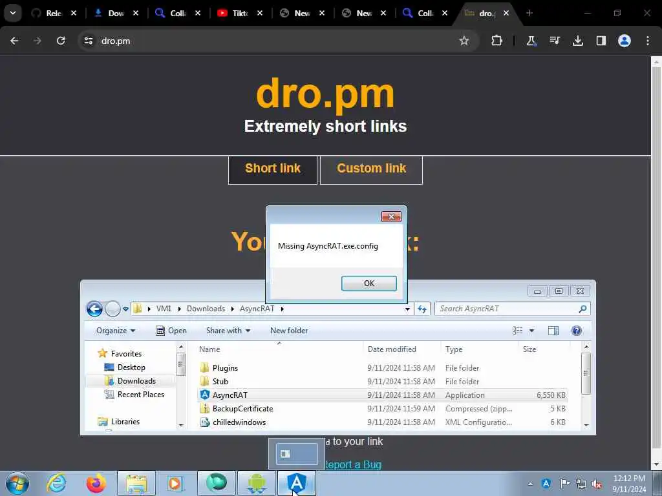This screenshot has height=496, width=662.
Task: Open Windows Explorer taskbar icon
Action: tap(136, 483)
